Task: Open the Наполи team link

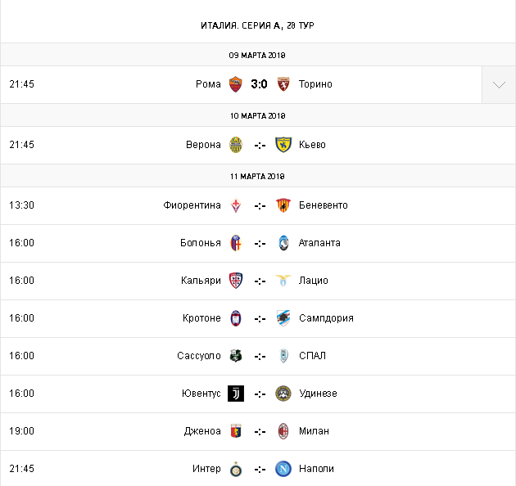Action: point(316,469)
